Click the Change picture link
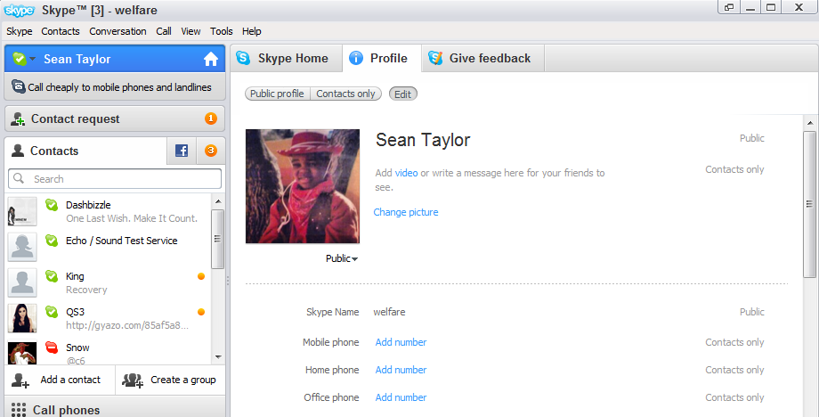Screen dimensions: 819x417 pyautogui.click(x=406, y=212)
